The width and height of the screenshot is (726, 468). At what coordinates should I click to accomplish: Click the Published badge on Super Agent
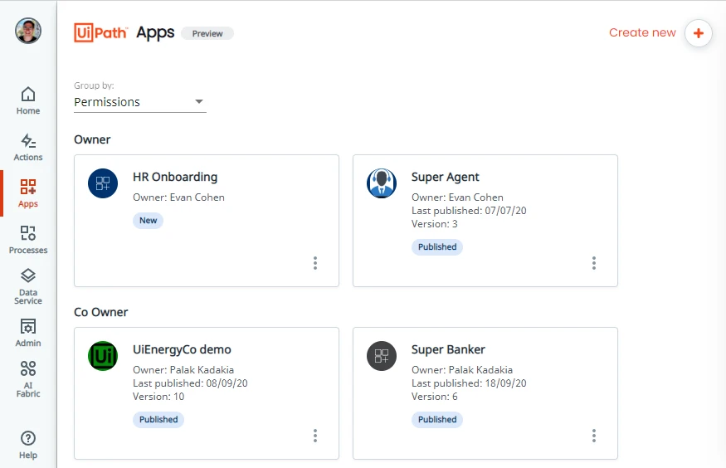437,246
